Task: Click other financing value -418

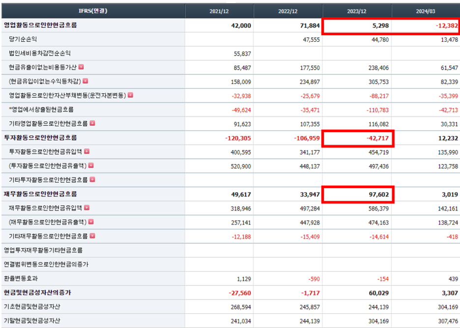Action: 452,237
